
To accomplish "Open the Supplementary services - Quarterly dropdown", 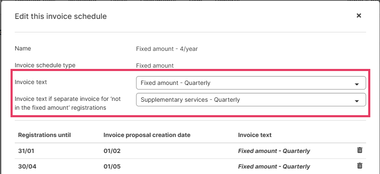I will click(251, 100).
